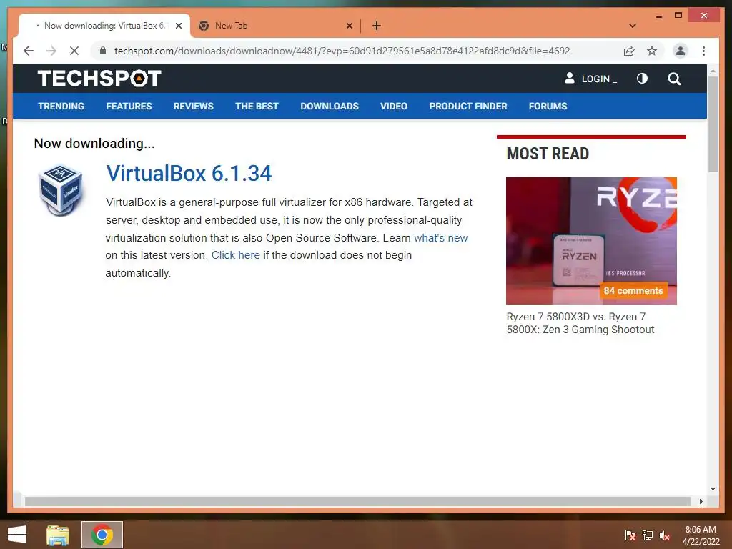View site security lock info
Screen dimensions: 732x549
[103, 51]
